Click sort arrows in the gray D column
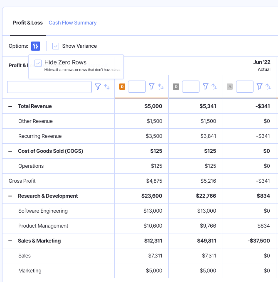278x282 pixels. coord(214,86)
